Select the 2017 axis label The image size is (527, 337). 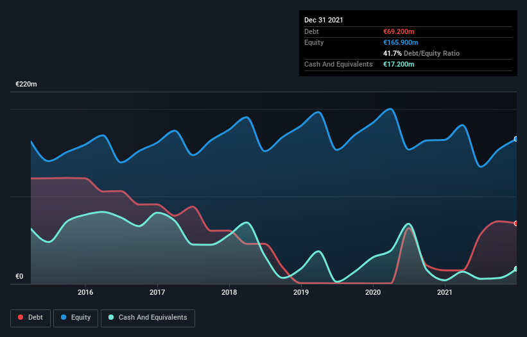coord(157,292)
